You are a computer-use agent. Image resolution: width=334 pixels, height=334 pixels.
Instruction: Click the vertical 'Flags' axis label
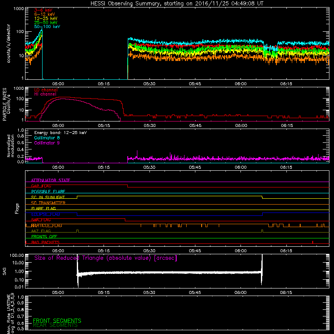(17, 209)
